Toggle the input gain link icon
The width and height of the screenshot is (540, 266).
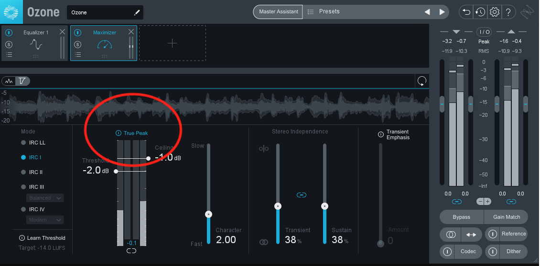point(457,202)
